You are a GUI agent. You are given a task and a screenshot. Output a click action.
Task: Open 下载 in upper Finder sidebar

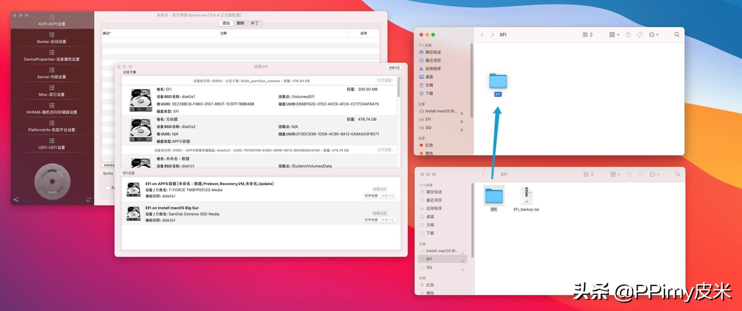429,93
